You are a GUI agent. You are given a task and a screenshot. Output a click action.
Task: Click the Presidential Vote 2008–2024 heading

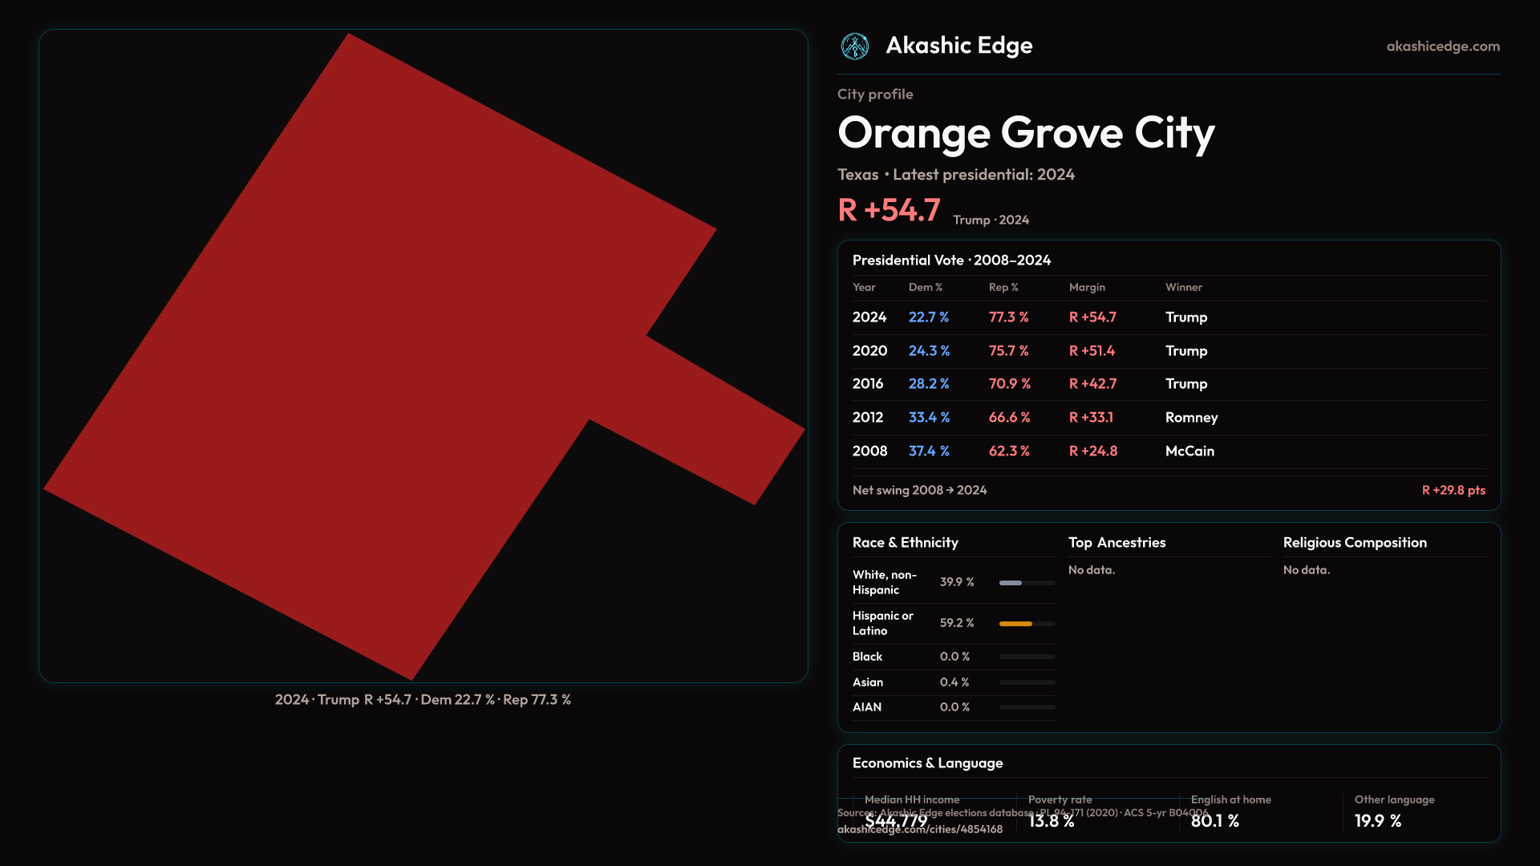951,261
